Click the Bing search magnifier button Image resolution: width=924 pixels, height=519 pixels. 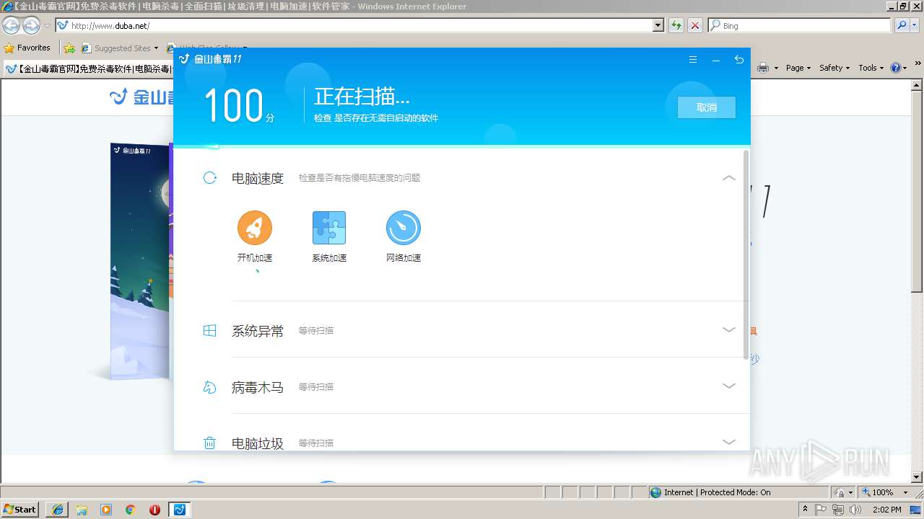click(900, 25)
